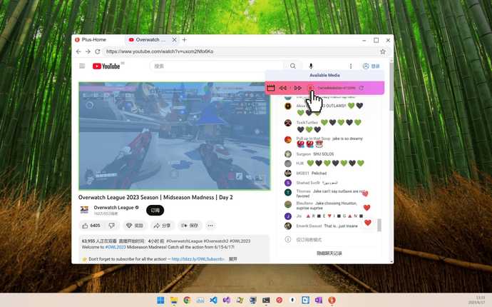The width and height of the screenshot is (492, 307).
Task: Click the refresh icon in the pink media bar
Action: pyautogui.click(x=362, y=88)
